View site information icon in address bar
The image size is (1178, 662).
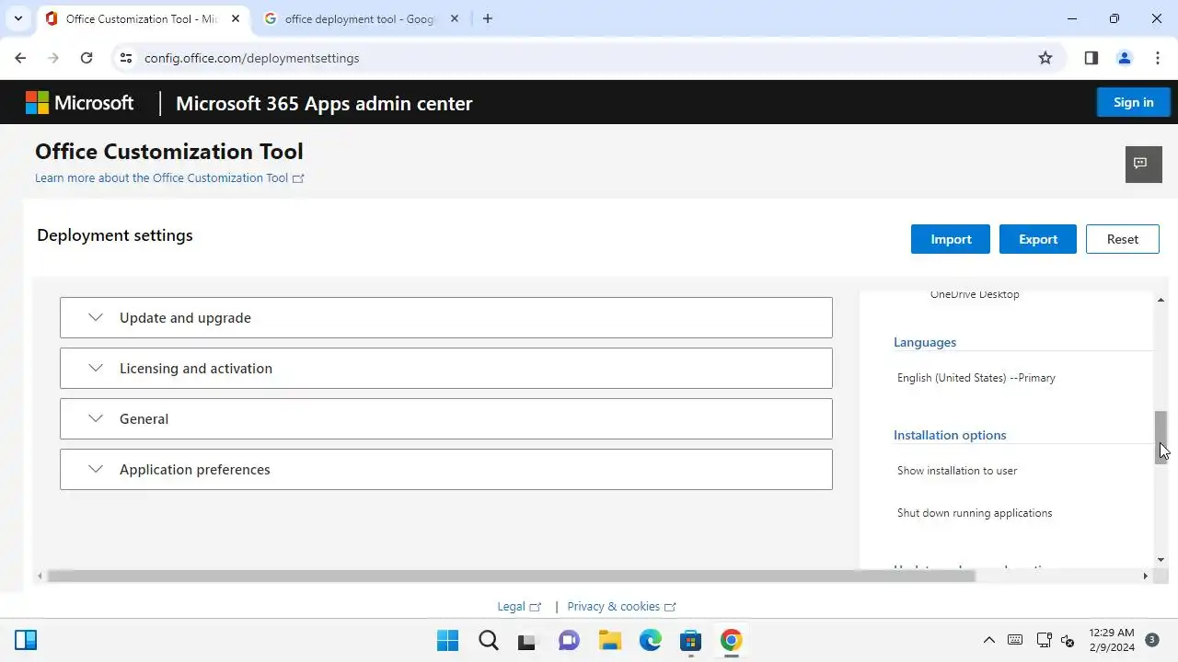point(126,58)
